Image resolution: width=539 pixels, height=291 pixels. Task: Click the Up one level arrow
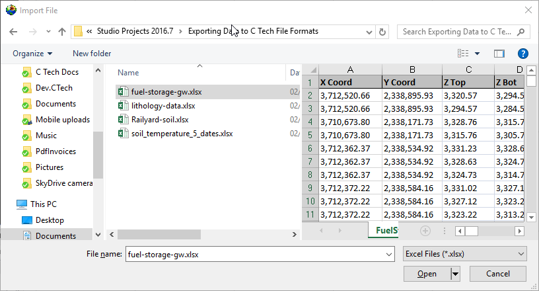point(62,32)
